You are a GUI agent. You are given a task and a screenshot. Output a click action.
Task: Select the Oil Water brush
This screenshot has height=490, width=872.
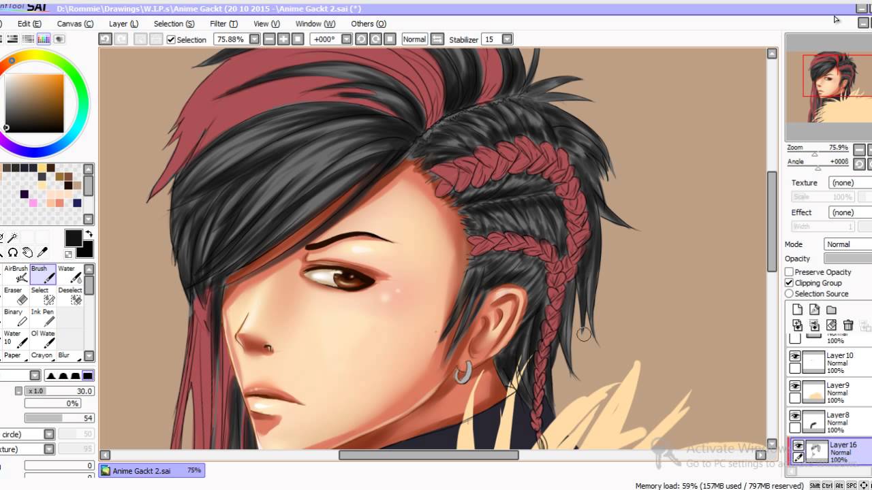point(43,339)
